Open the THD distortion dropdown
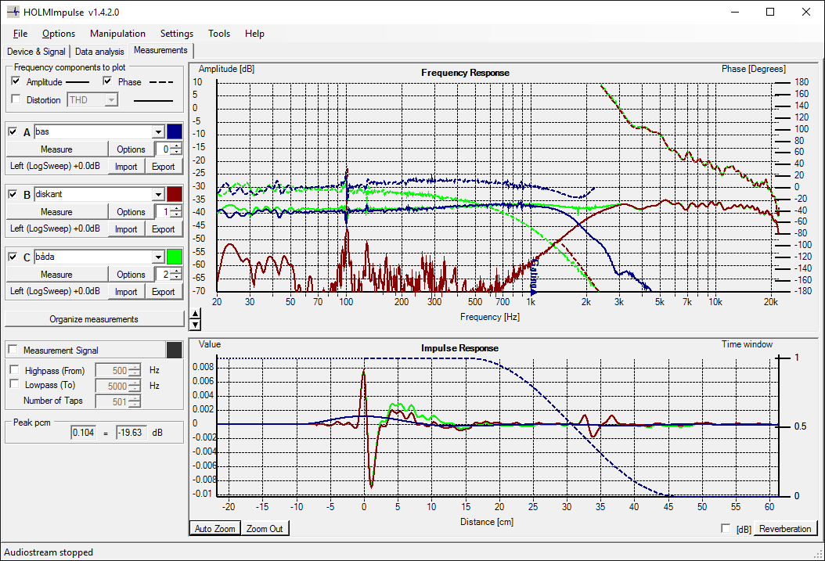825x561 pixels. 111,100
